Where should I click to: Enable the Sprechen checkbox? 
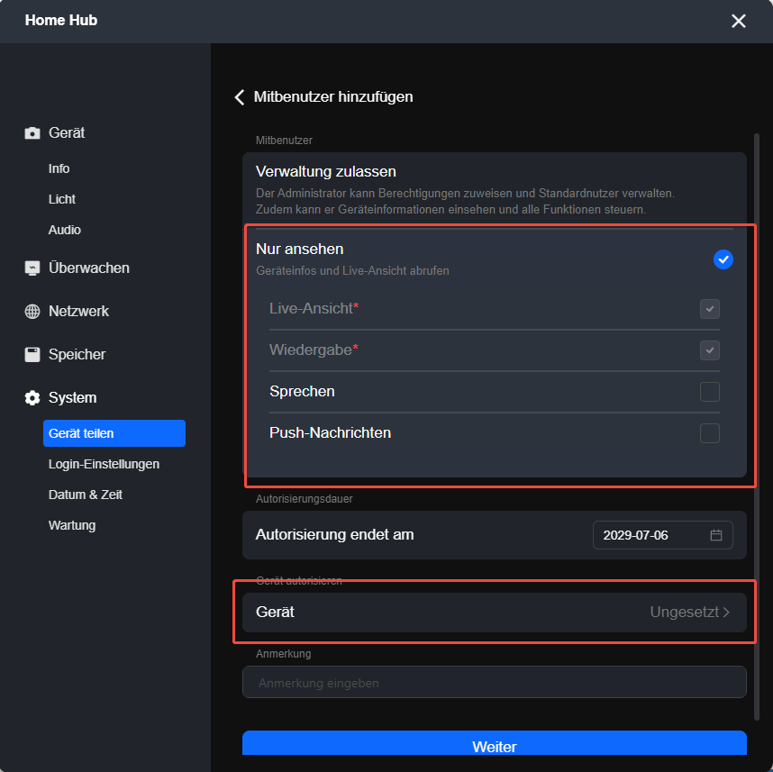(x=710, y=392)
